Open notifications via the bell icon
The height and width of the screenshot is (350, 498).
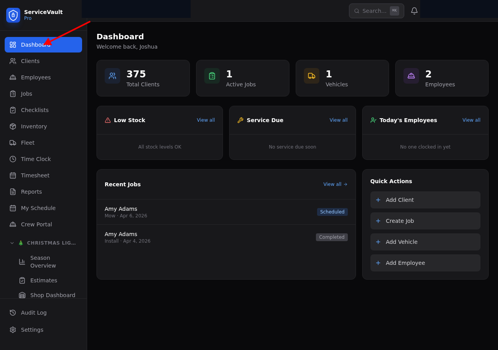pos(414,10)
